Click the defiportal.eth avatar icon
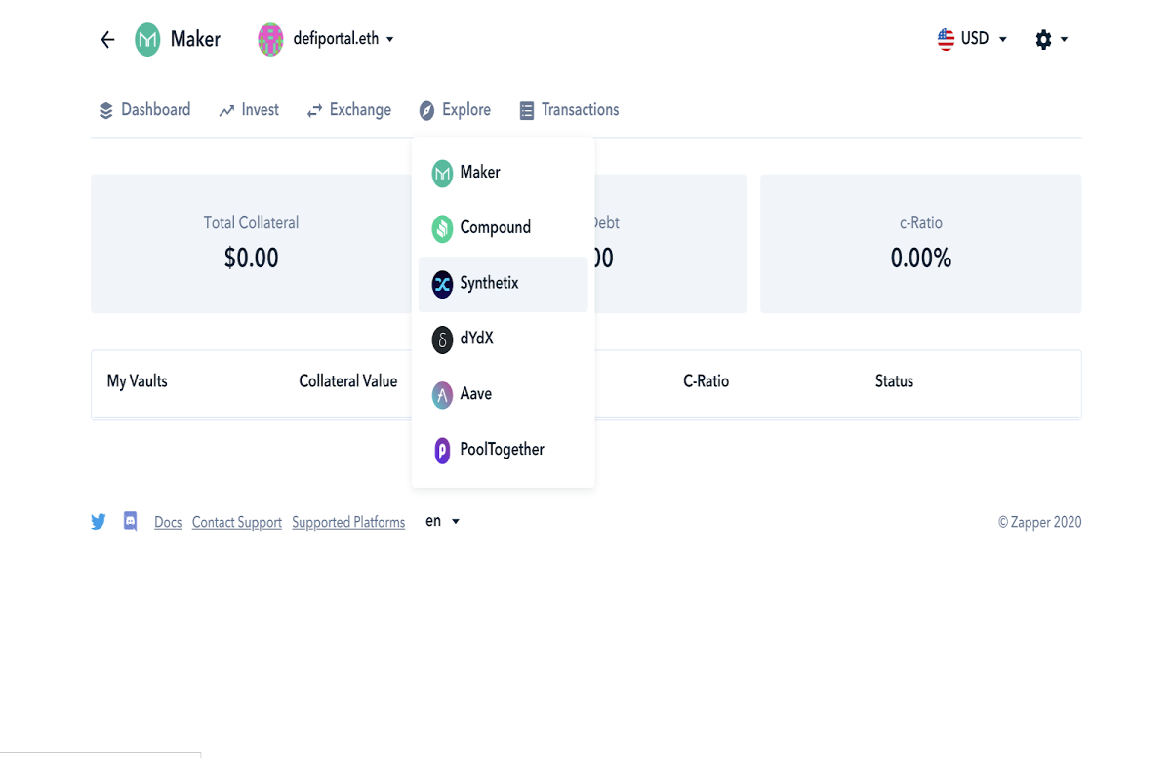The image size is (1171, 758). pyautogui.click(x=270, y=39)
